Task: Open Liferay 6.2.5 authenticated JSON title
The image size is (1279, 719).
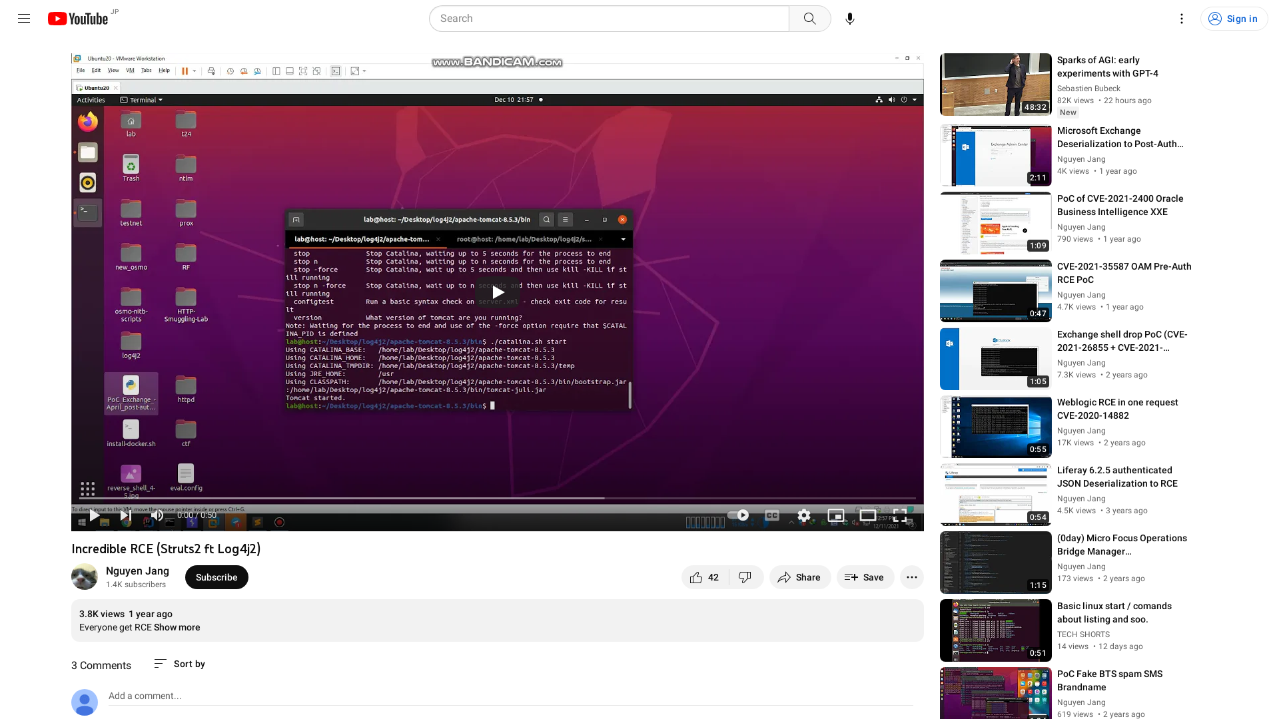Action: (1117, 477)
